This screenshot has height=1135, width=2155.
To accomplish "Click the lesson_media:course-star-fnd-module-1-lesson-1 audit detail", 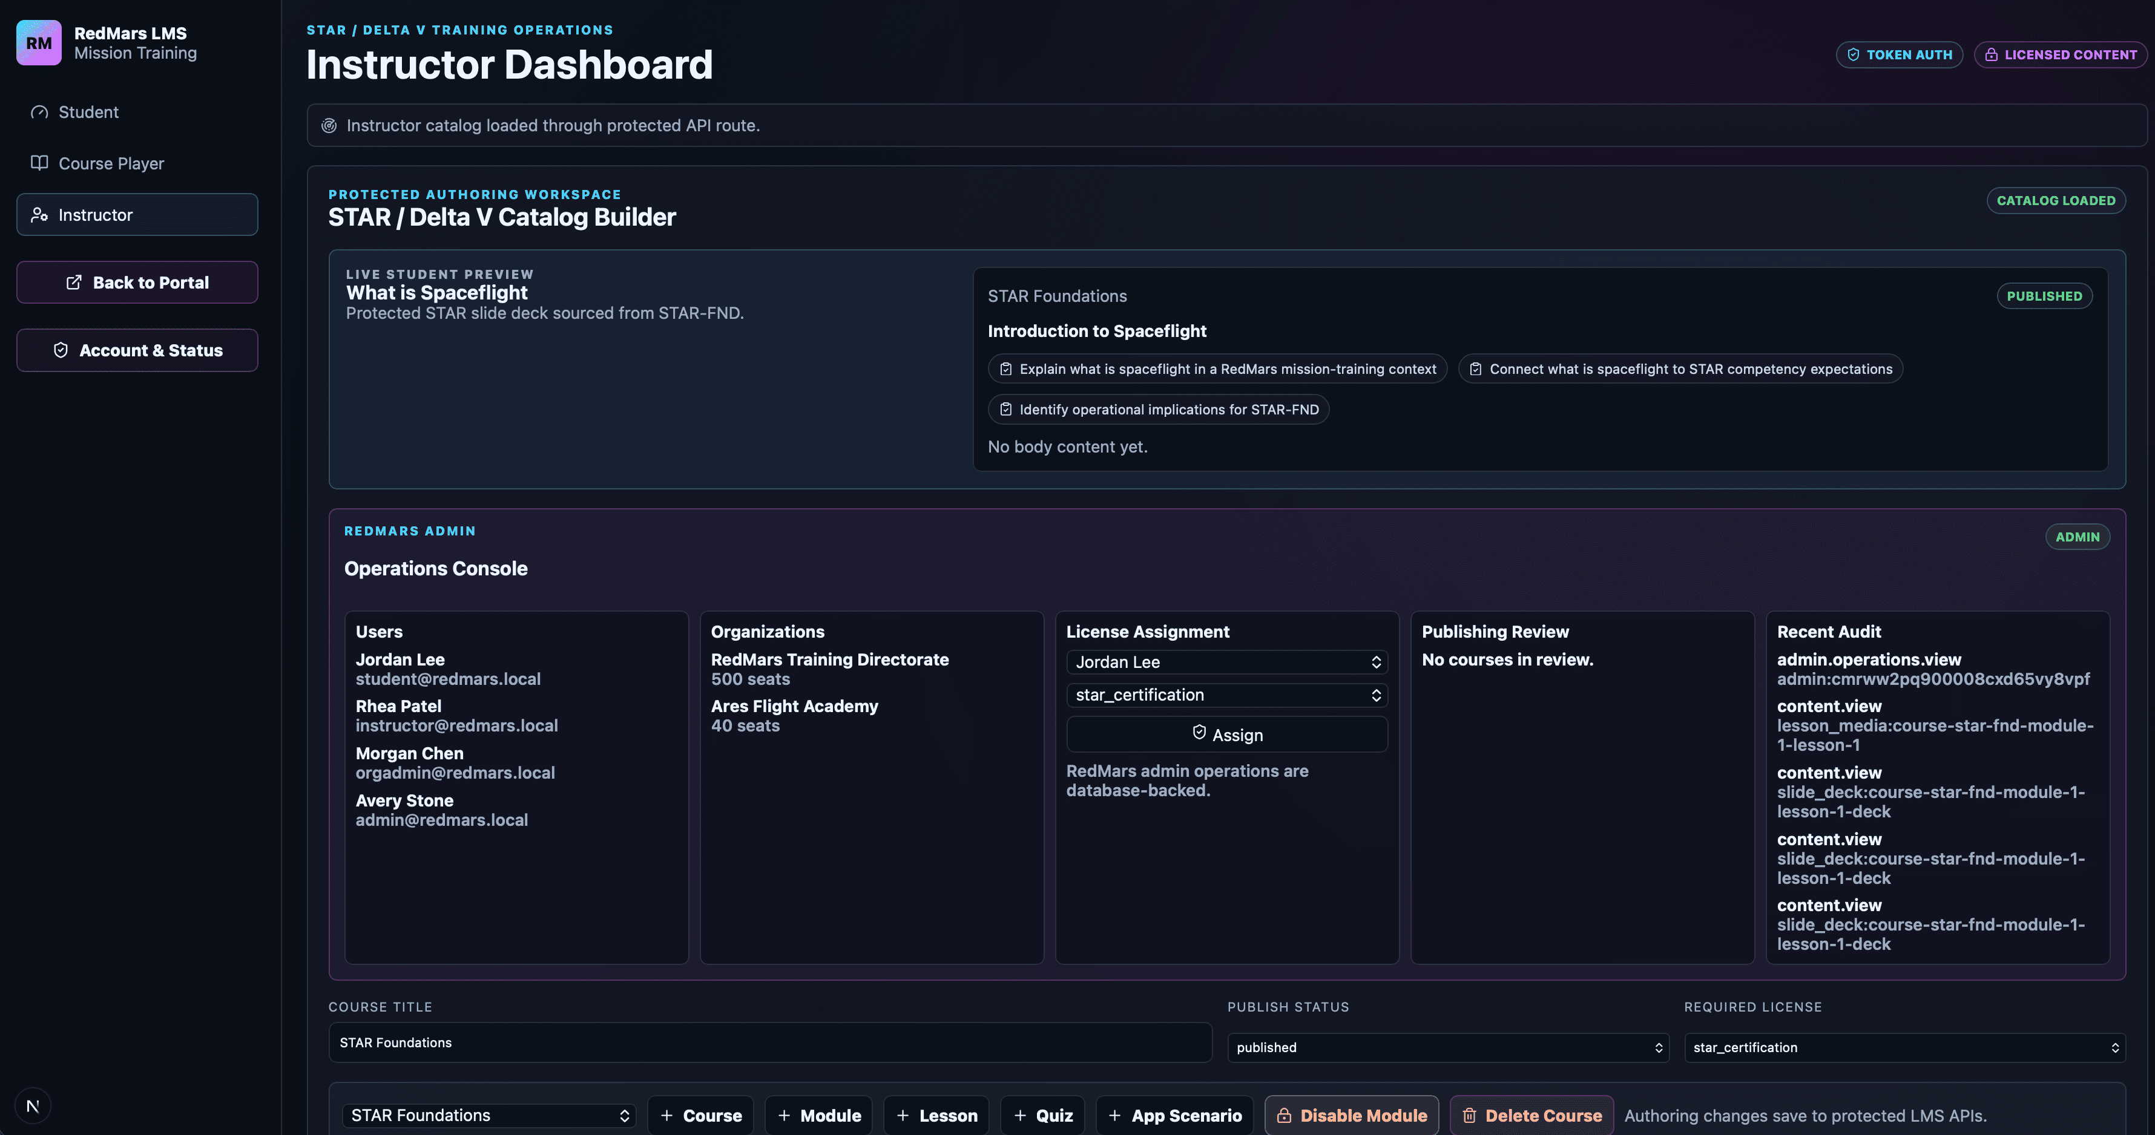I will [x=1935, y=735].
